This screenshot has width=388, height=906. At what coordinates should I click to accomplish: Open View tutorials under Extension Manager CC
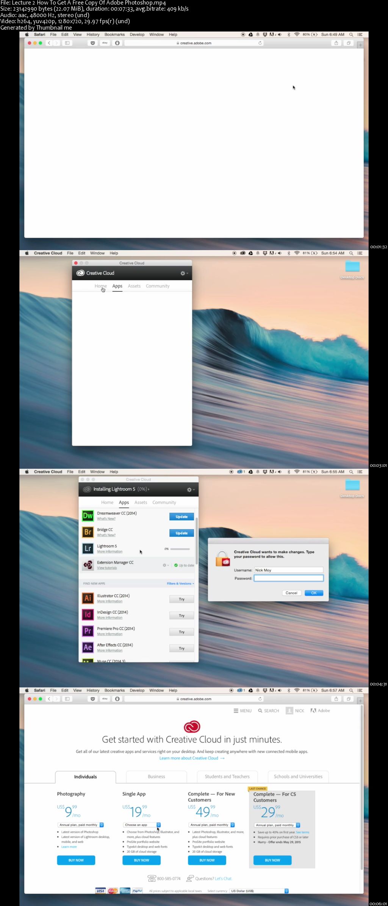tap(107, 568)
